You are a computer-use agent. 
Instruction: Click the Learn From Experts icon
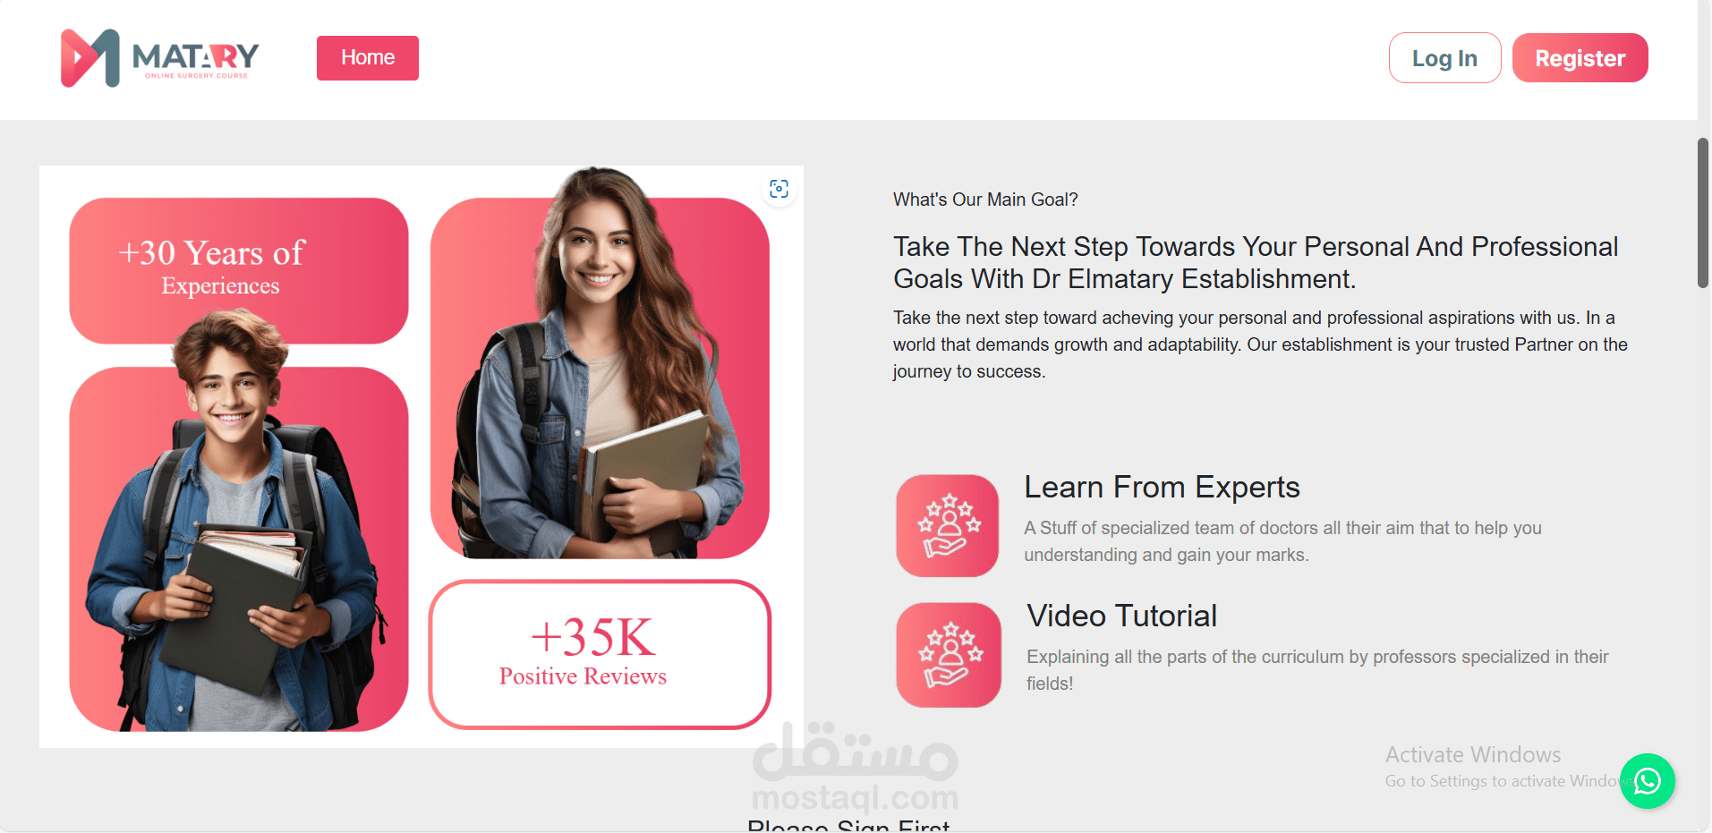[x=948, y=525]
